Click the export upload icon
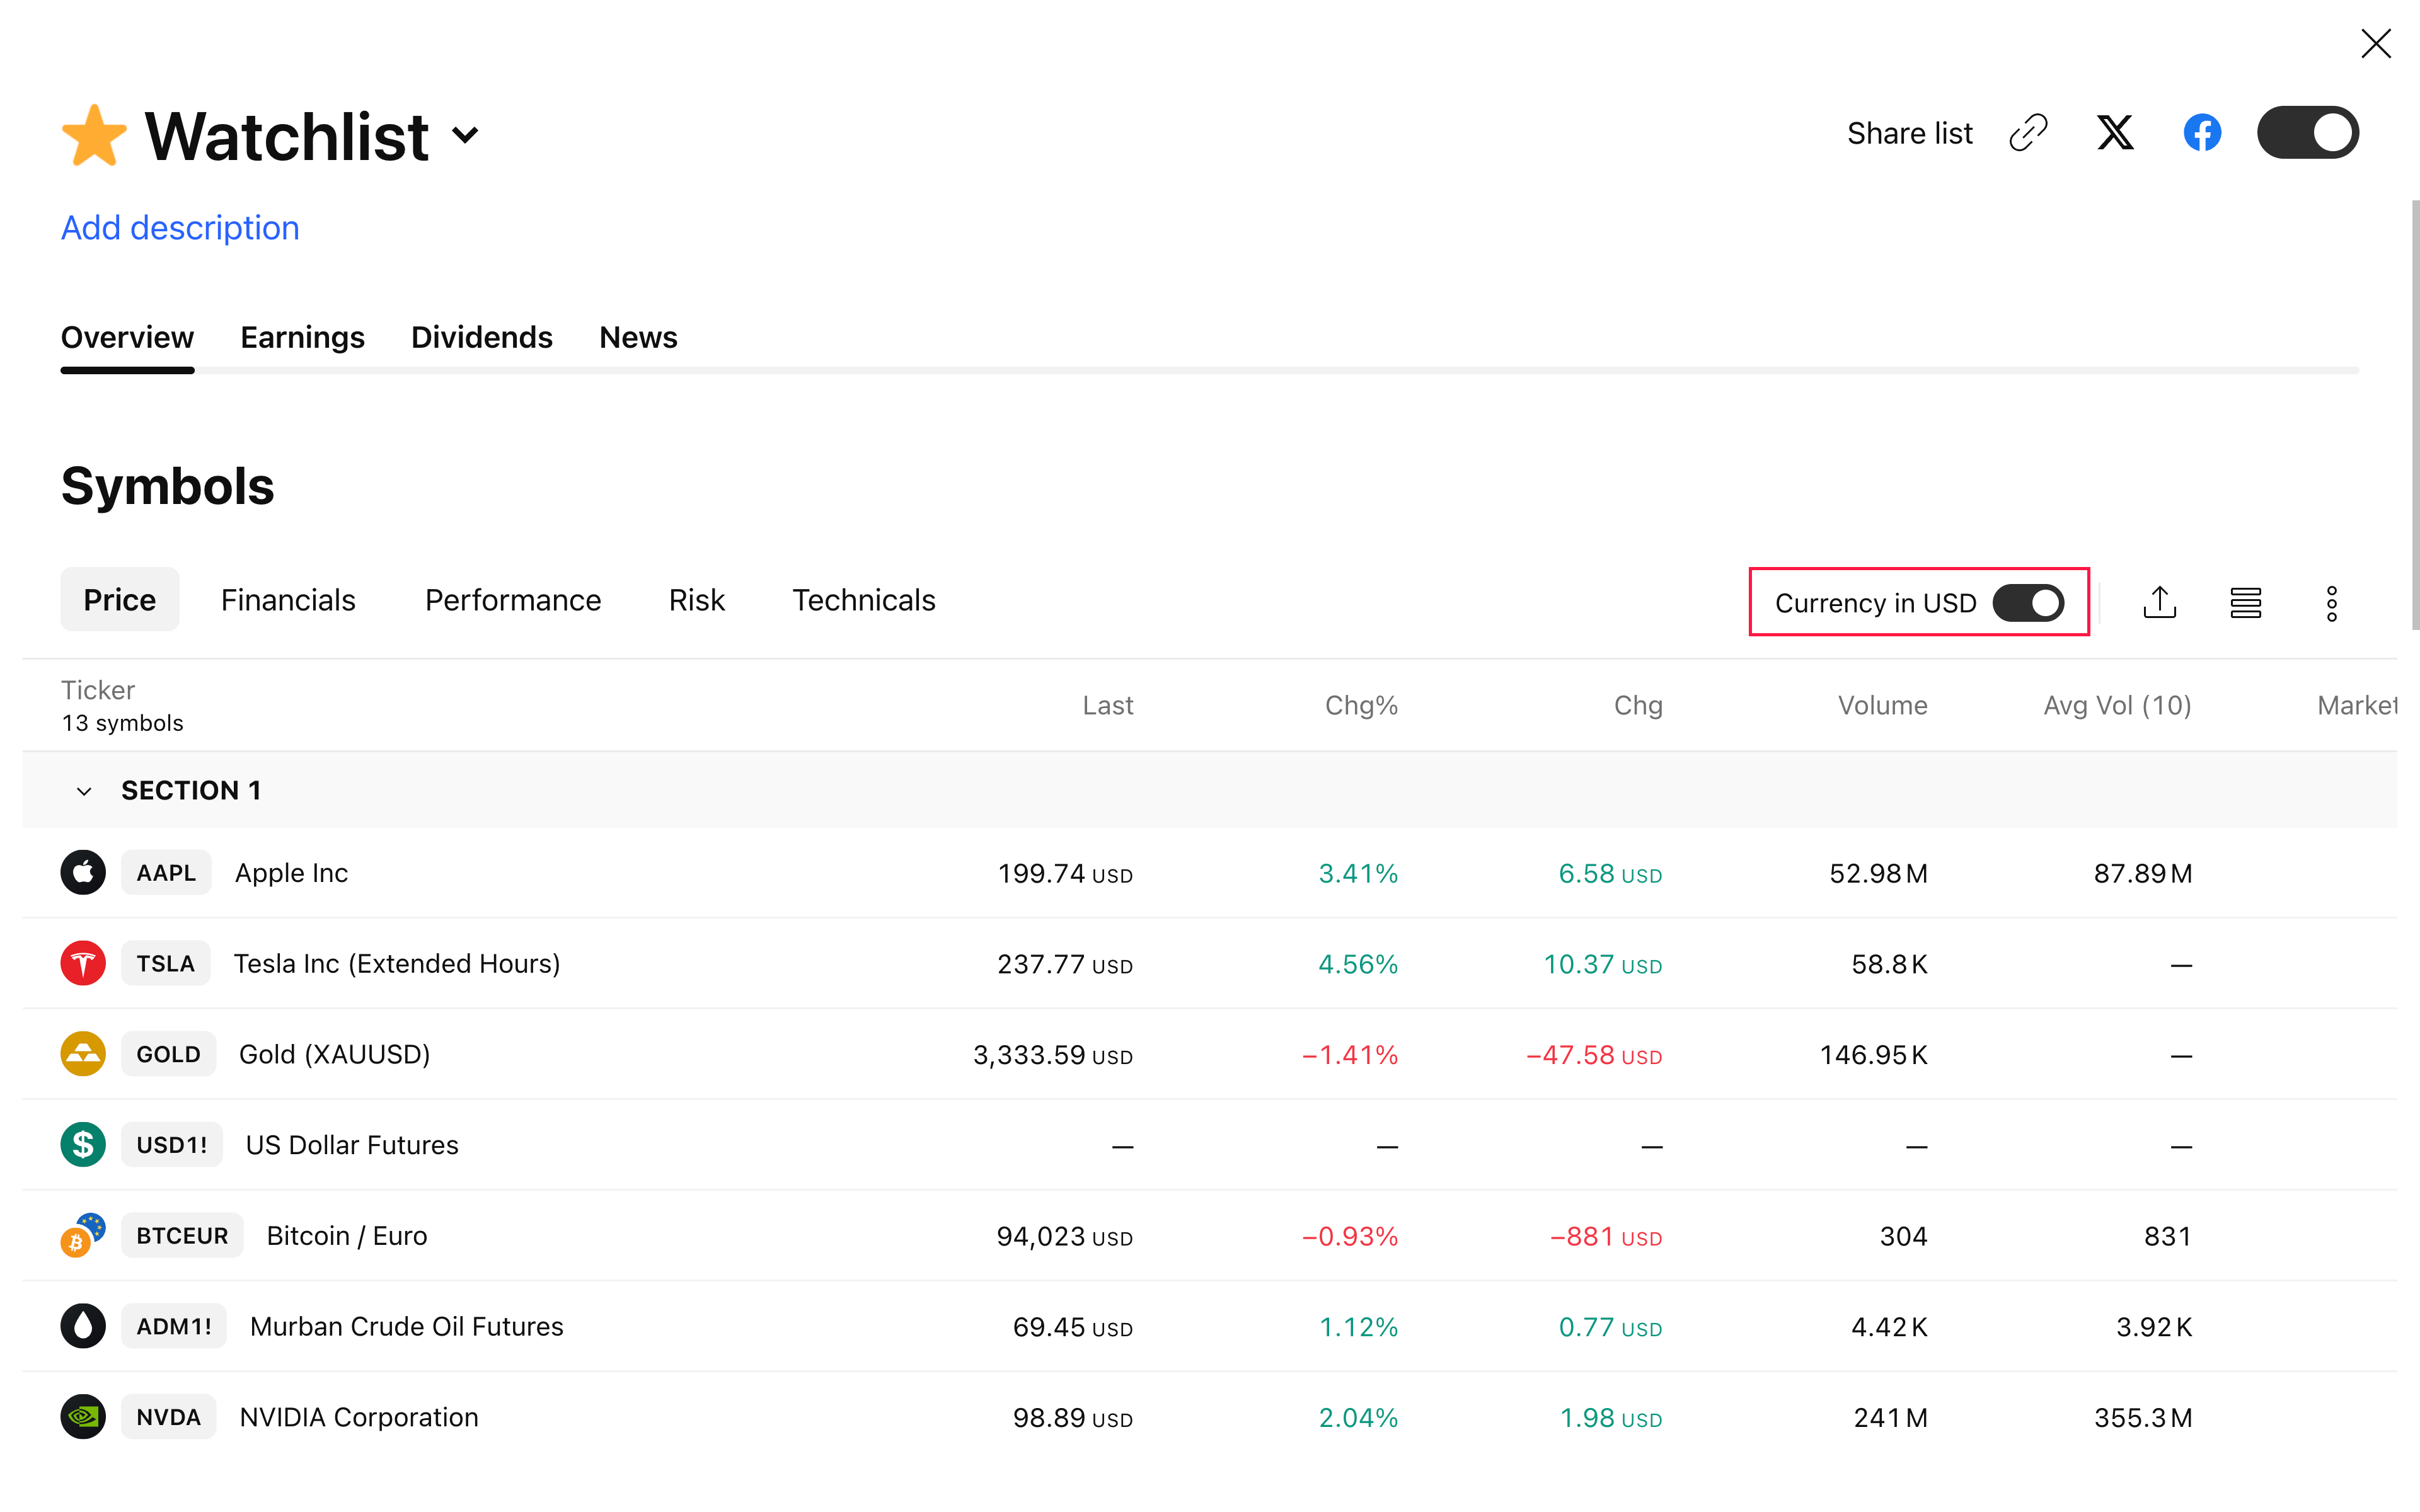Viewport: 2420px width, 1512px height. (2159, 603)
